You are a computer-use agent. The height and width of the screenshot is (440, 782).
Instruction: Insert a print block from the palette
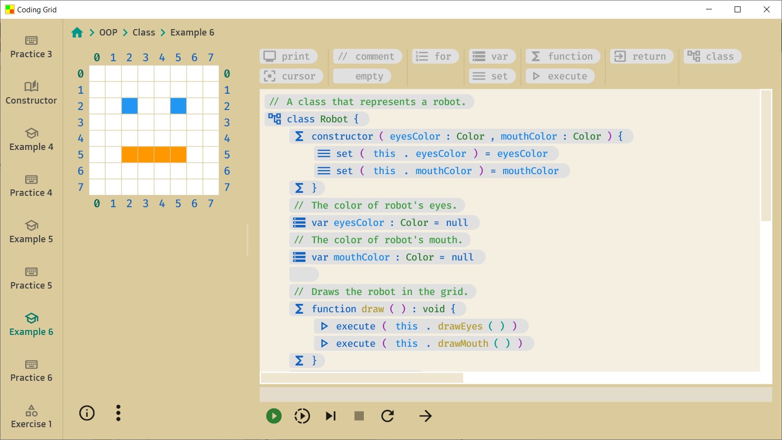(288, 57)
